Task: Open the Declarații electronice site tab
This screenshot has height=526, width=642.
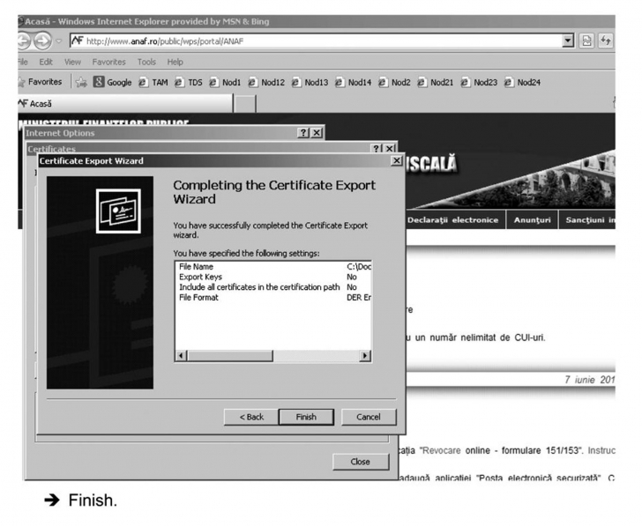Action: 453,220
